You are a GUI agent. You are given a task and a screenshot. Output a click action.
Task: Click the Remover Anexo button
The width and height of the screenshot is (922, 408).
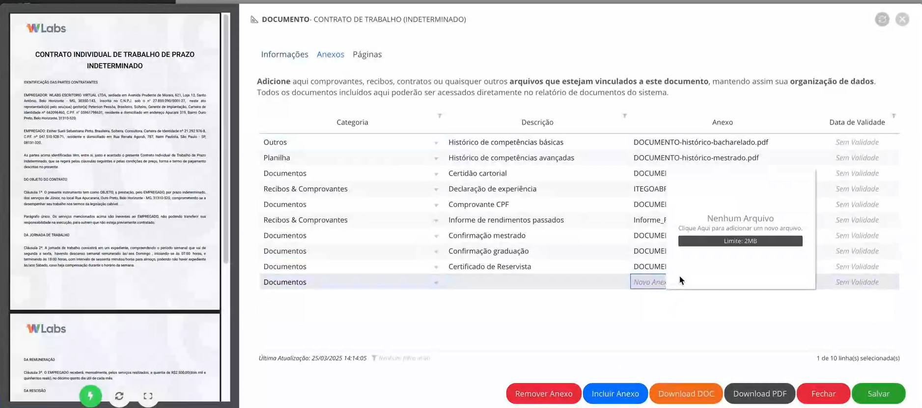point(544,393)
